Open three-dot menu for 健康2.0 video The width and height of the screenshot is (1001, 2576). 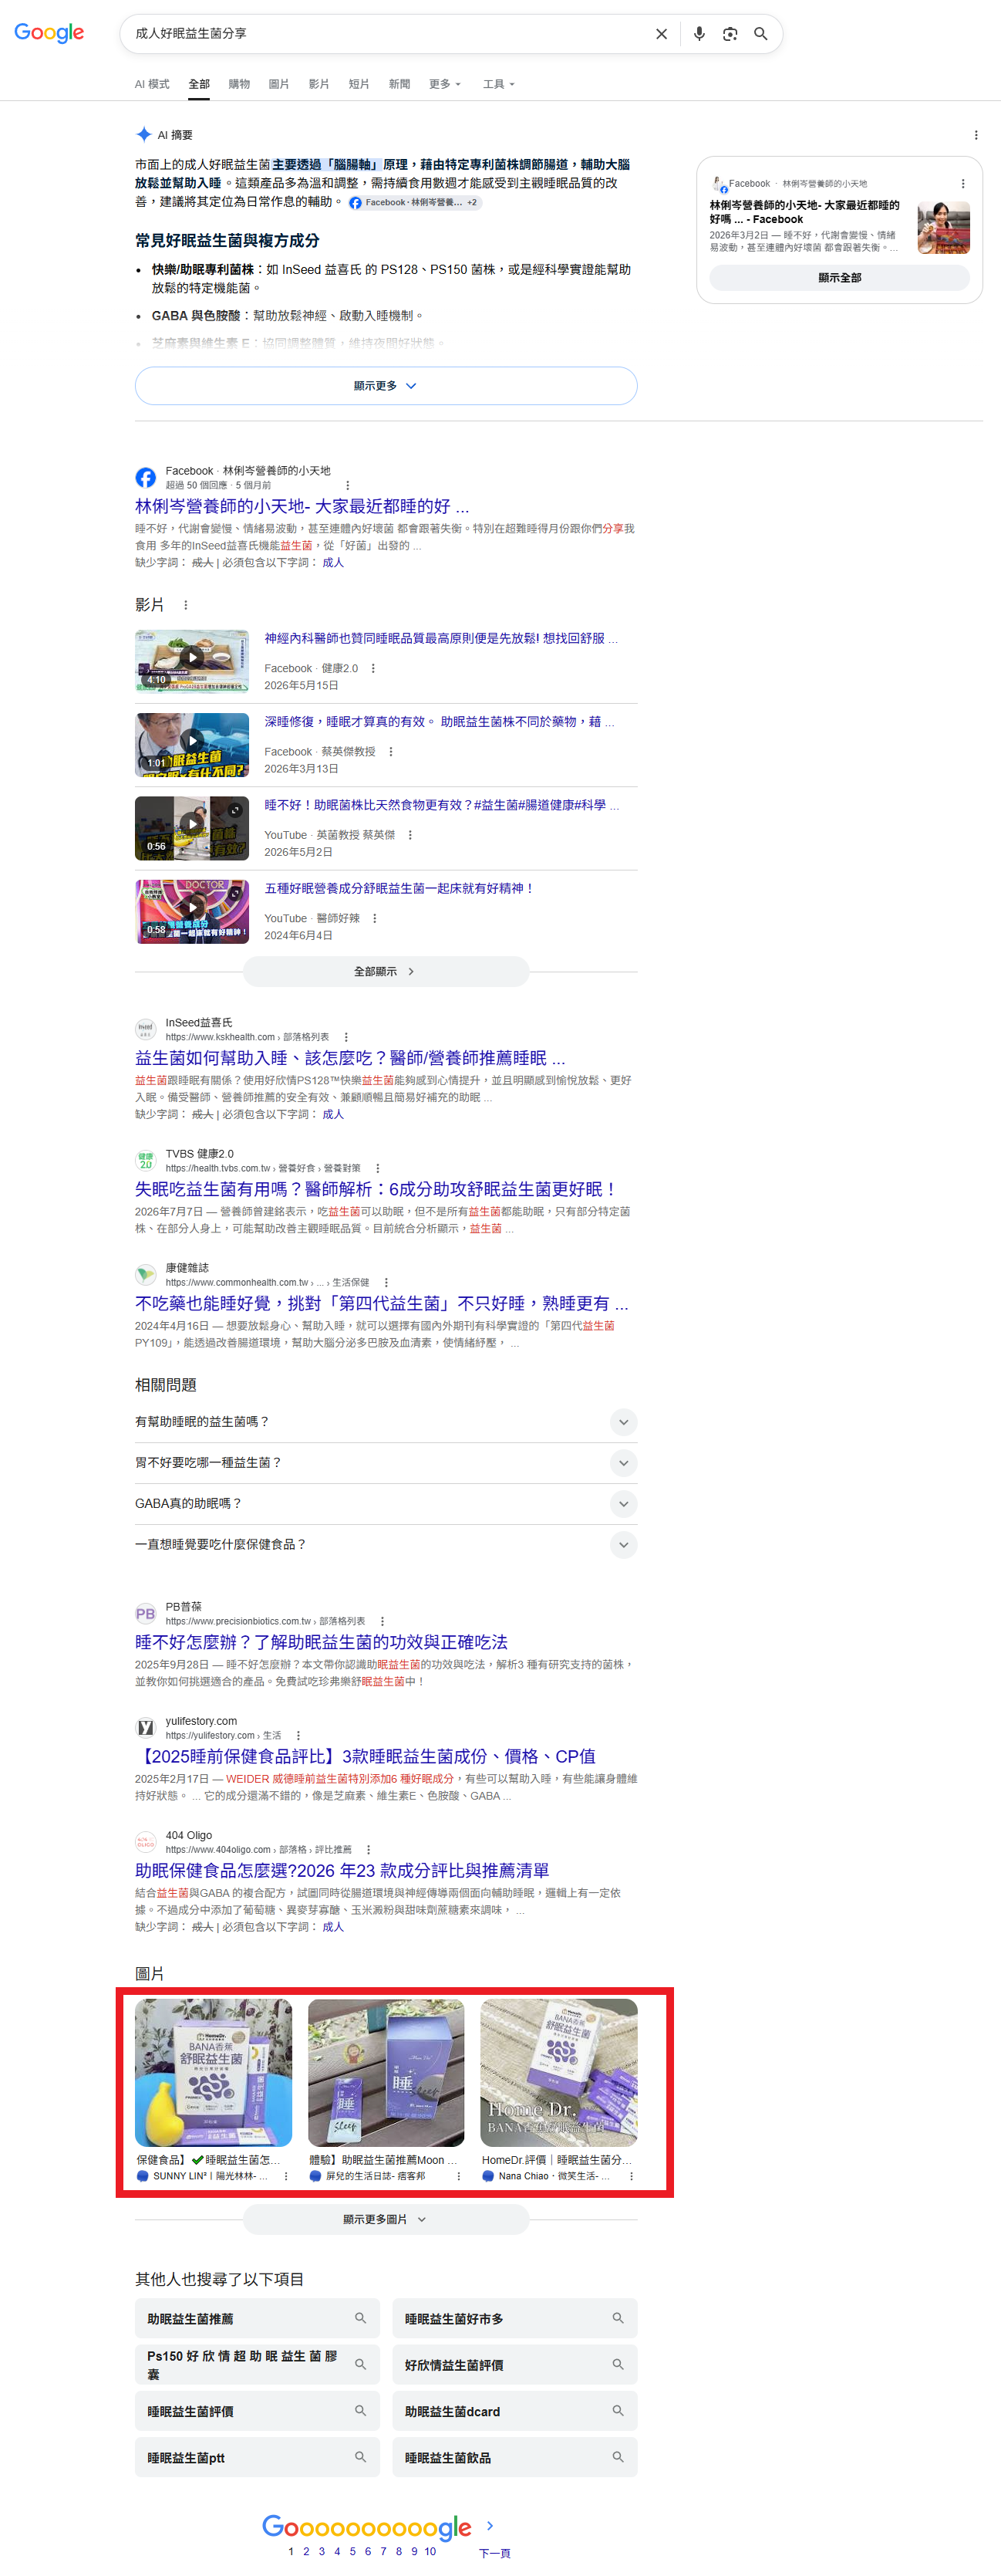tap(373, 669)
